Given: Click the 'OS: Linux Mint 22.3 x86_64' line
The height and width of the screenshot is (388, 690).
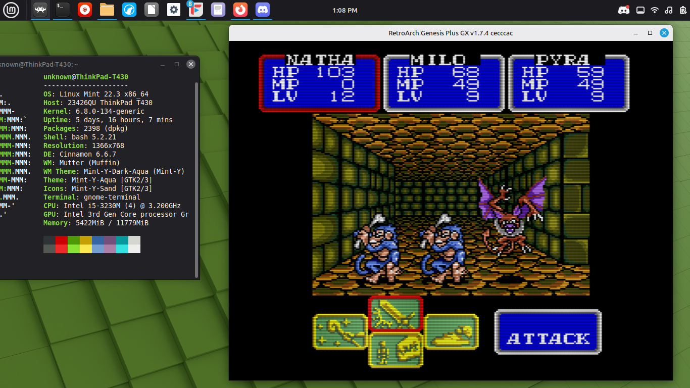Looking at the screenshot, I should (x=96, y=94).
